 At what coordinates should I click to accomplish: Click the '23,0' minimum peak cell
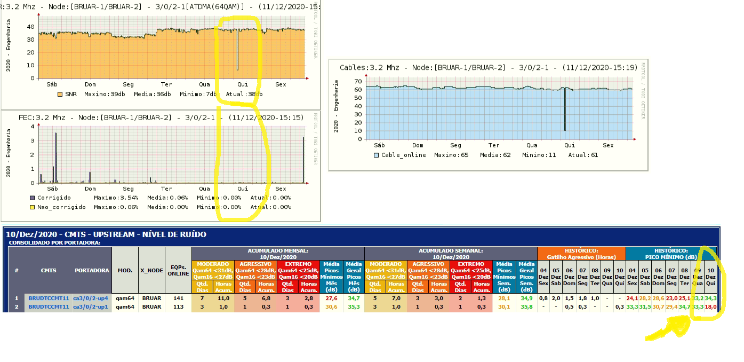coord(671,298)
